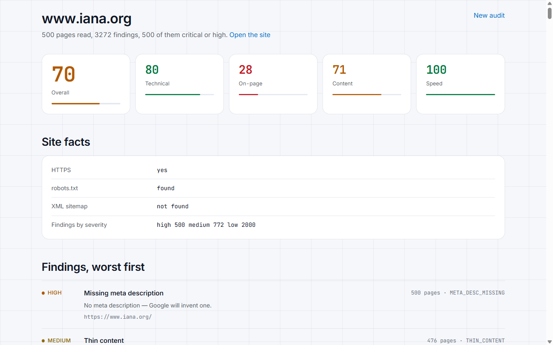Click the scrollbar down arrow
Image resolution: width=553 pixels, height=345 pixels.
pyautogui.click(x=550, y=342)
